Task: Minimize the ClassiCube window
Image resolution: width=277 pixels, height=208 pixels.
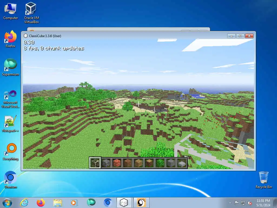Action: point(232,36)
